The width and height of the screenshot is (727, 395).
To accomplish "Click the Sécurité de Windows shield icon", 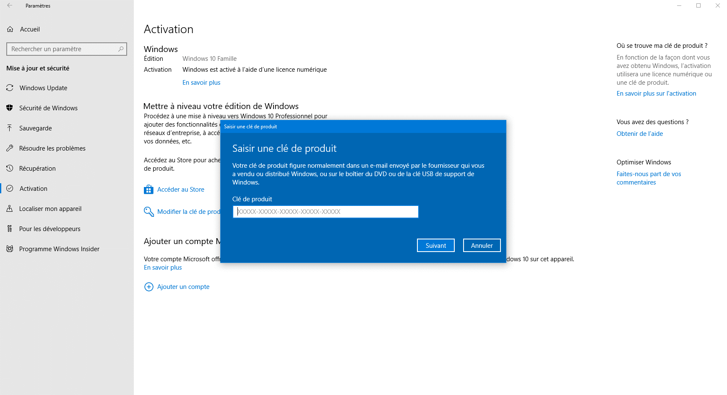I will (10, 108).
